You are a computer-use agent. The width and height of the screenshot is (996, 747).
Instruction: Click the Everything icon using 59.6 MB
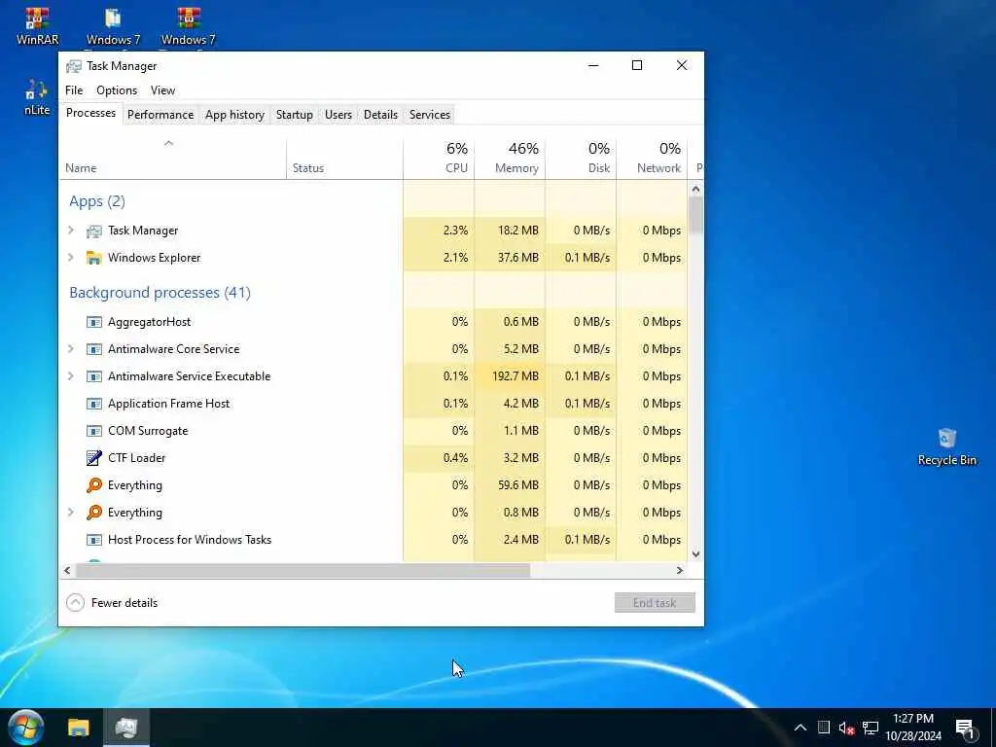[x=94, y=485]
